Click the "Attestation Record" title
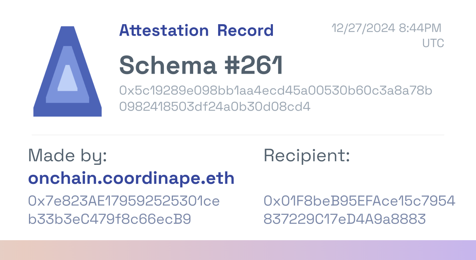 pos(196,31)
